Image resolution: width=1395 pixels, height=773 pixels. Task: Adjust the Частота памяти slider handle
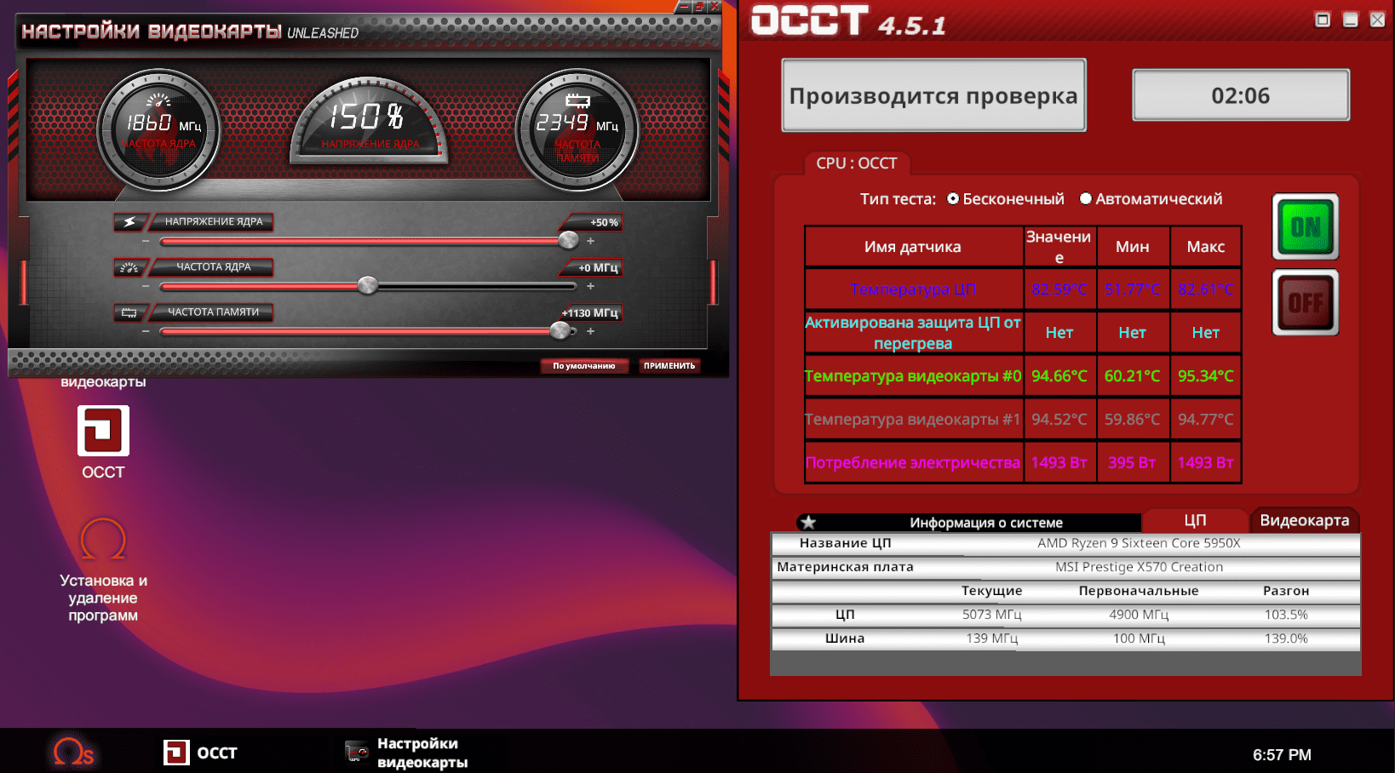[x=560, y=330]
